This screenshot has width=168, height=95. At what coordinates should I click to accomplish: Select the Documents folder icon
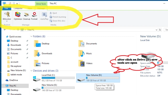[81, 44]
